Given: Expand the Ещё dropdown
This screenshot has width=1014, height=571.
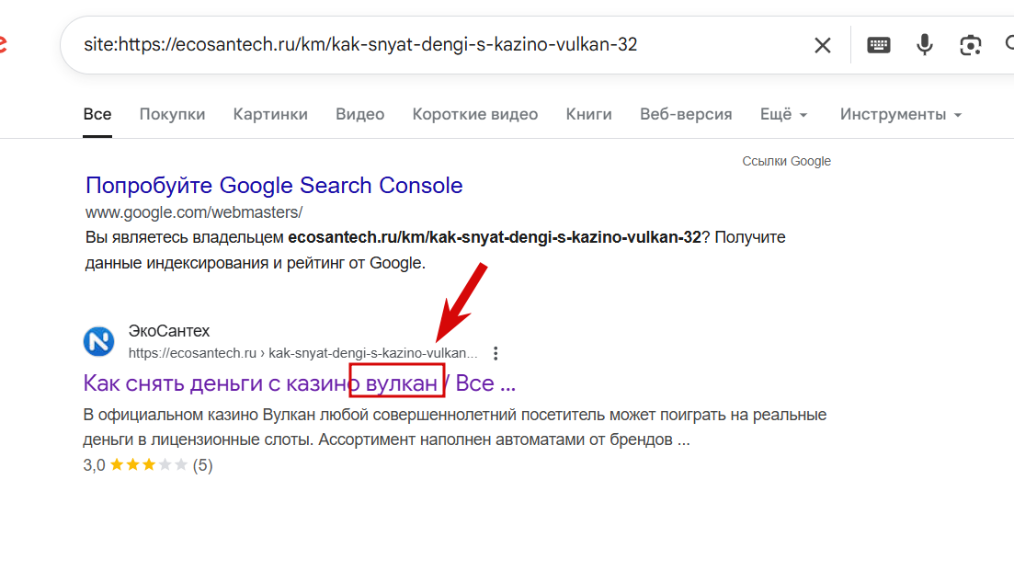Looking at the screenshot, I should (784, 114).
